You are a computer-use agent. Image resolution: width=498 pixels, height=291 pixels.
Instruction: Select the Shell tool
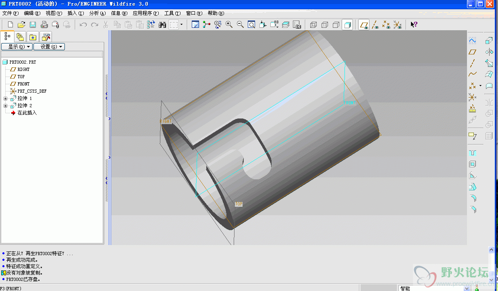coord(473,164)
